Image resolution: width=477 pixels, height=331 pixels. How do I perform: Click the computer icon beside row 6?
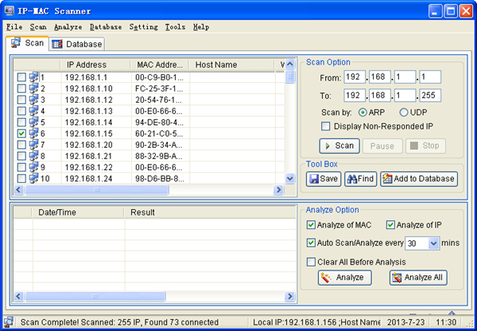33,134
